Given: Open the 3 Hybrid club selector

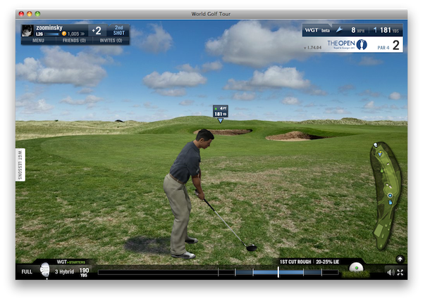Looking at the screenshot, I should (64, 272).
